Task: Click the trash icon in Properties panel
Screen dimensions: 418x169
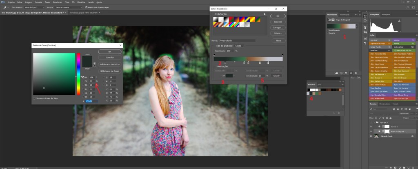Action: click(356, 73)
